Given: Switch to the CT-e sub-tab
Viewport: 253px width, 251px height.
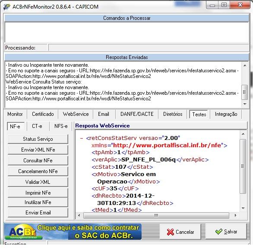Looking at the screenshot, I should (x=37, y=126).
